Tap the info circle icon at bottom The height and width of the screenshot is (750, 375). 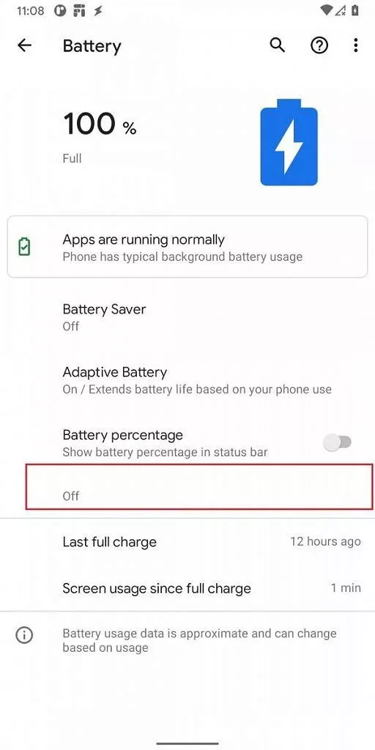coord(24,635)
